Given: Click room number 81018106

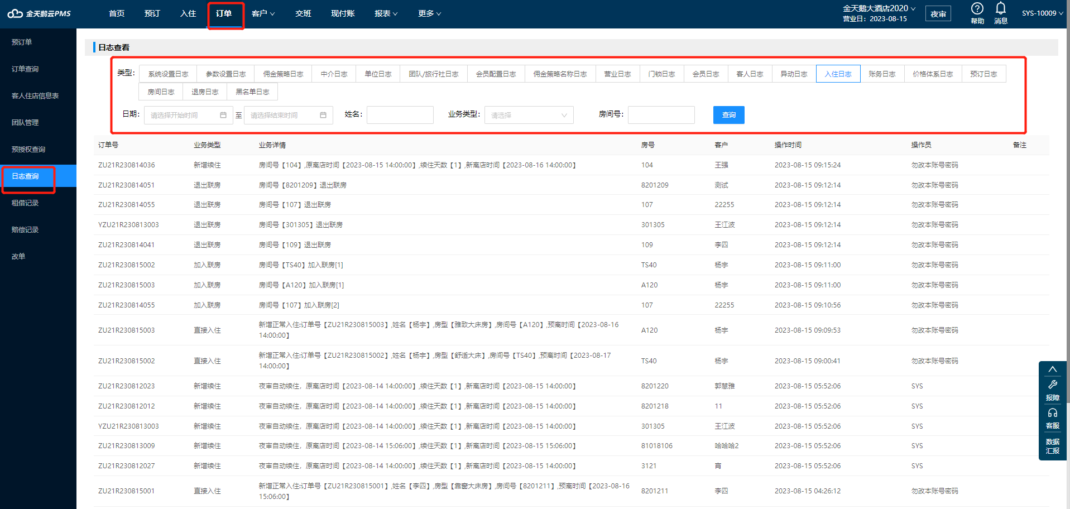Looking at the screenshot, I should pyautogui.click(x=657, y=446).
